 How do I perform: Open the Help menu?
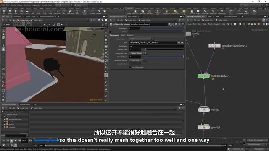(x=50, y=5)
